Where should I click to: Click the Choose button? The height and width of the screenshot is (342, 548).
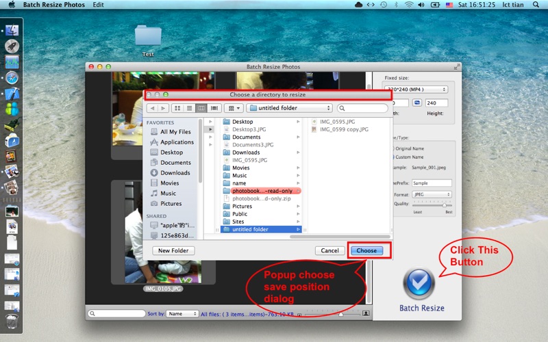tap(366, 250)
